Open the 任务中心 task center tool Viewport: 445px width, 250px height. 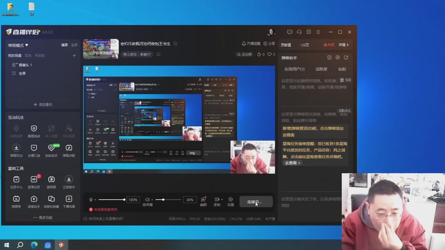[x=16, y=182]
